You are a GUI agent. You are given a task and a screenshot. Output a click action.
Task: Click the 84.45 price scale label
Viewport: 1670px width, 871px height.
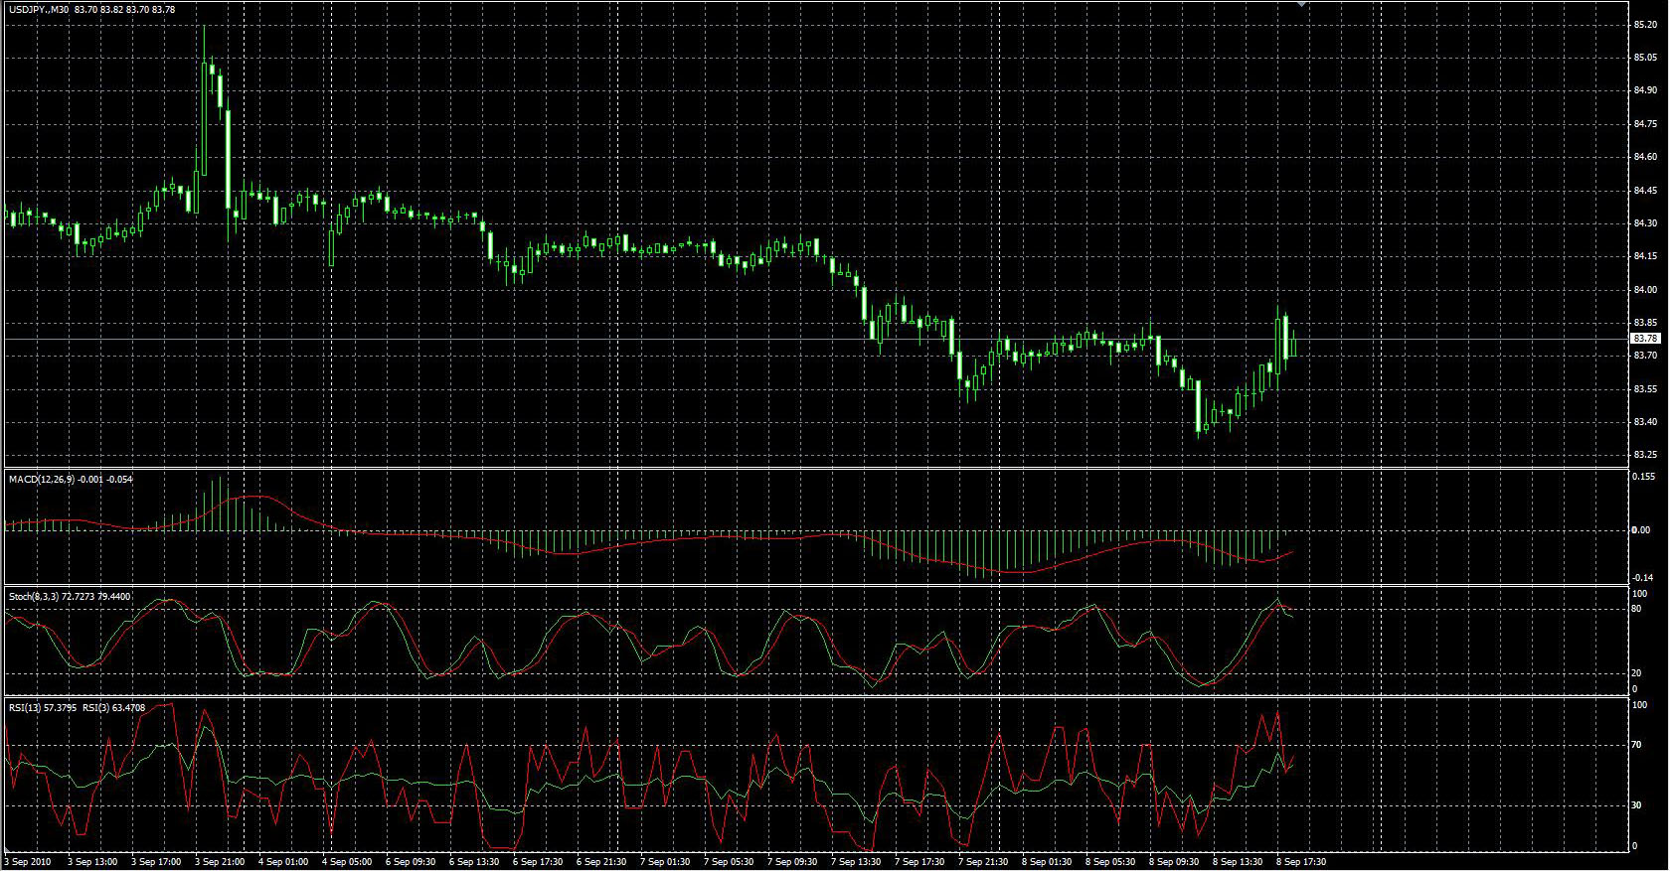pos(1644,191)
